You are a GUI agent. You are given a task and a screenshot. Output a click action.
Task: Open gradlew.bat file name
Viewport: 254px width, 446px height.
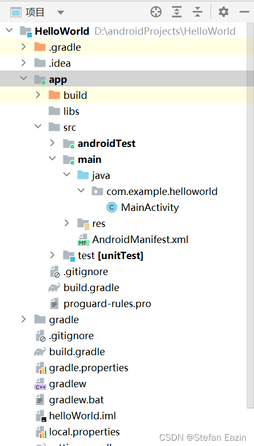pyautogui.click(x=77, y=400)
